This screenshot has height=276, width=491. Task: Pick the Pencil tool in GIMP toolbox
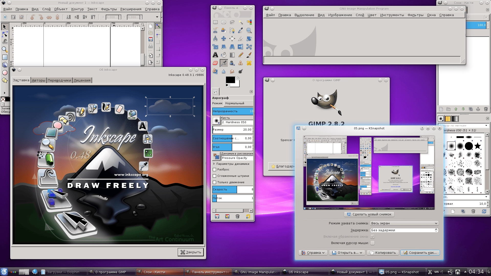pyautogui.click(x=241, y=55)
